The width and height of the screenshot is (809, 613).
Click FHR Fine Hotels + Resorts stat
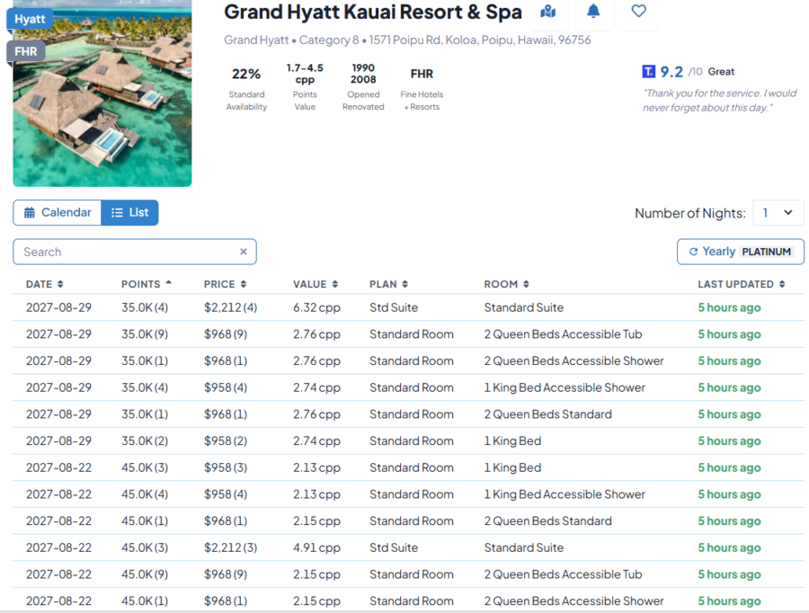[422, 87]
